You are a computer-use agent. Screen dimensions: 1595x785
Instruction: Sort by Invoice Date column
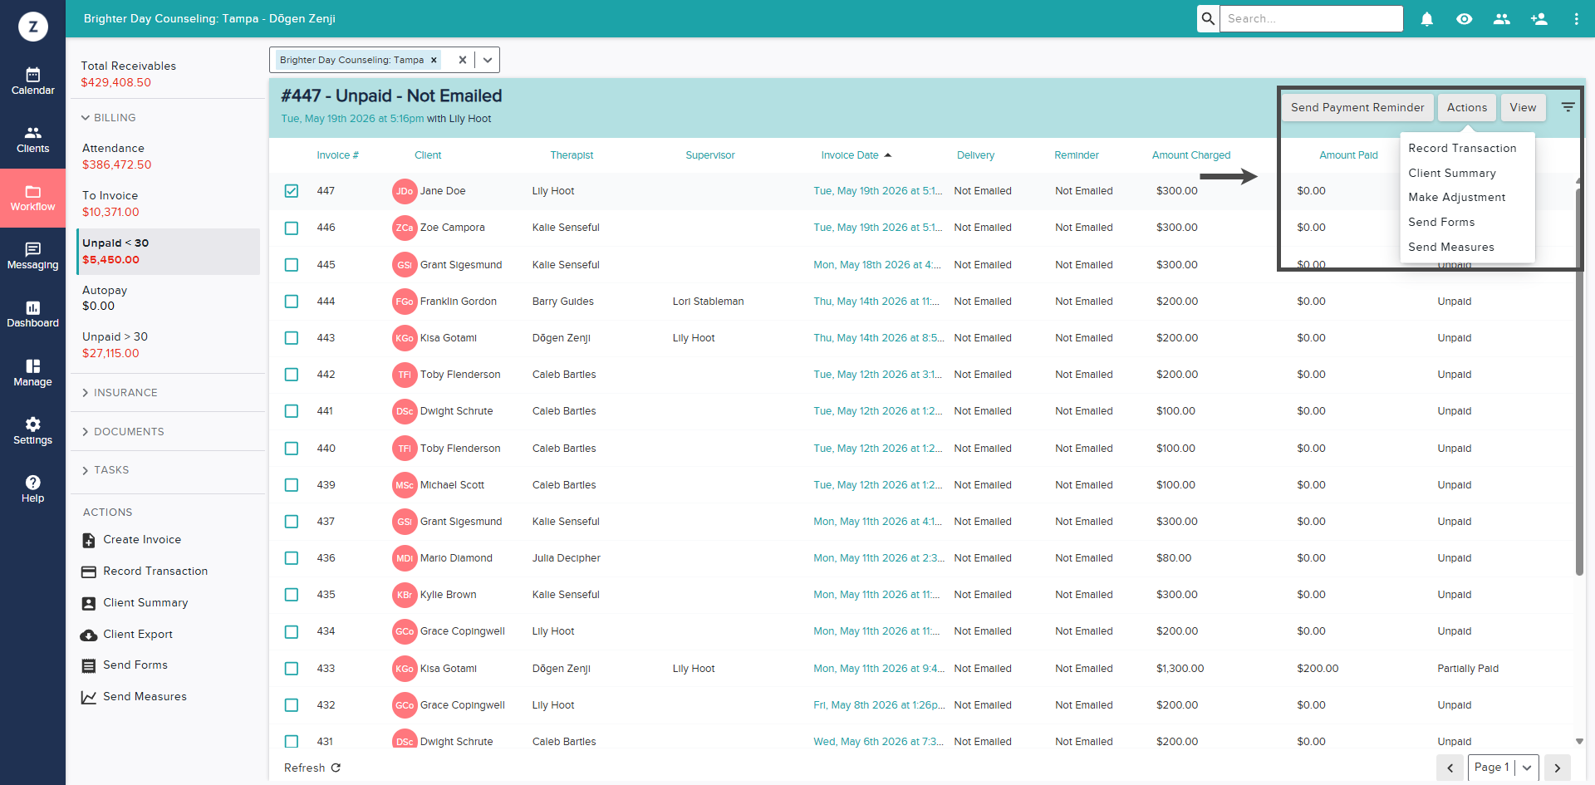(x=856, y=155)
